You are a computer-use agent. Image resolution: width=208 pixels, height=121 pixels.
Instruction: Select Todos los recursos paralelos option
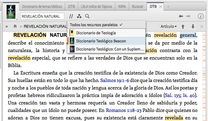[x=107, y=25]
